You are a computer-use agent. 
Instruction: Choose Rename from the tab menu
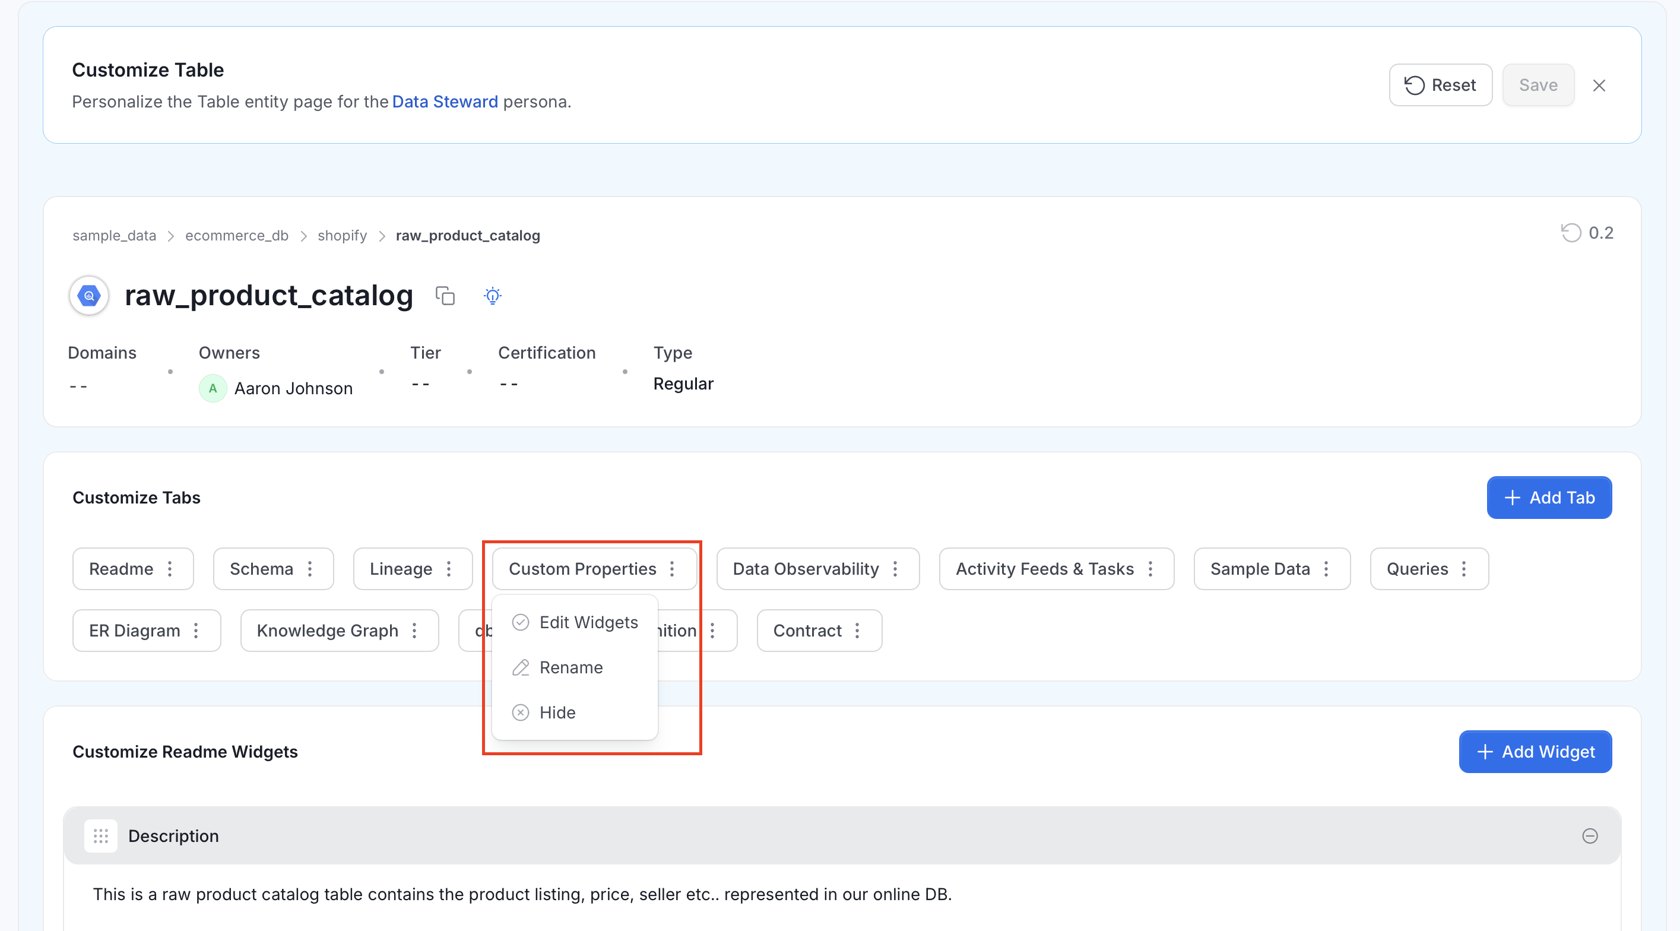click(x=575, y=667)
